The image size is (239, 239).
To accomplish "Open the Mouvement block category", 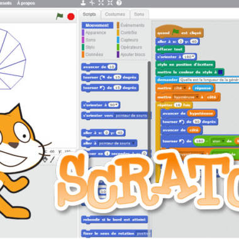I will coord(97,25).
